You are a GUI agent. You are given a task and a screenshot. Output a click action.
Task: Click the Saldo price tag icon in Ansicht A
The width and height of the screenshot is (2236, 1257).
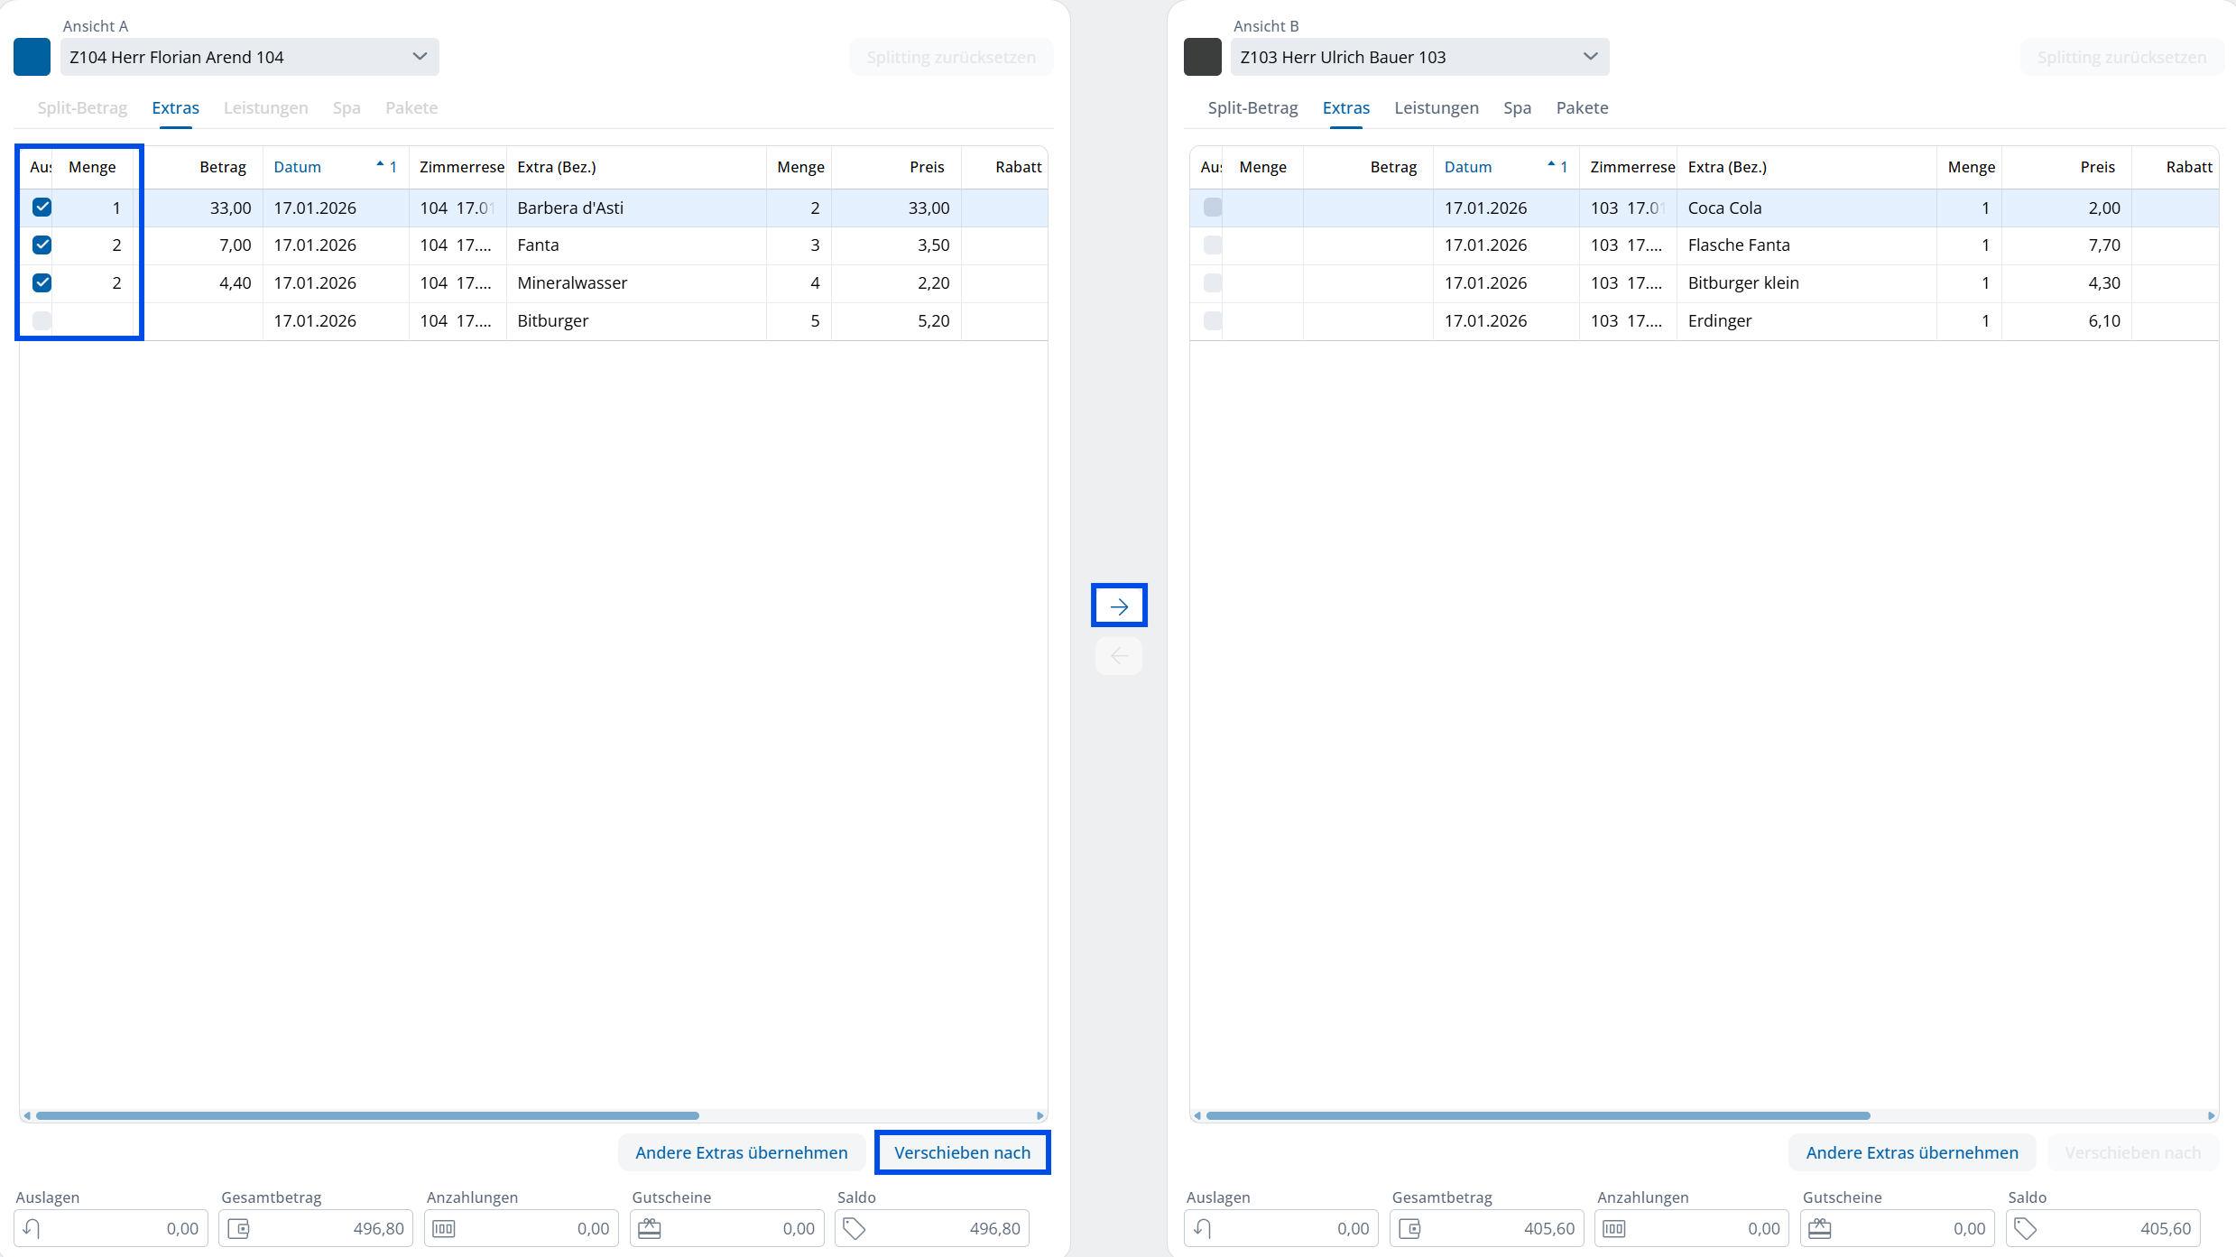click(x=855, y=1228)
